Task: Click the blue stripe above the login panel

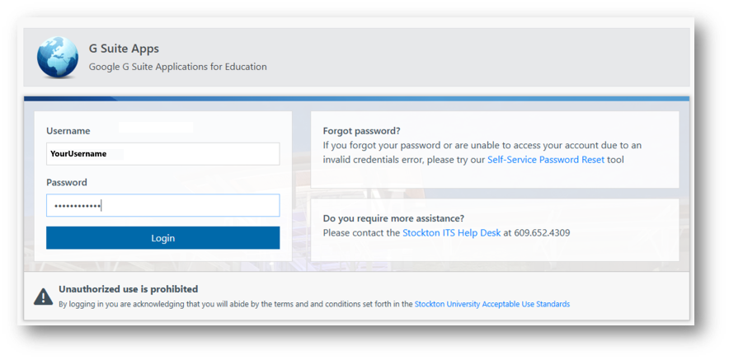Action: (356, 99)
